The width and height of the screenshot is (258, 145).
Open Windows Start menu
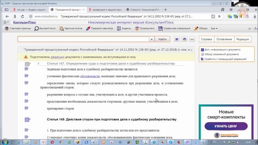(5, 142)
